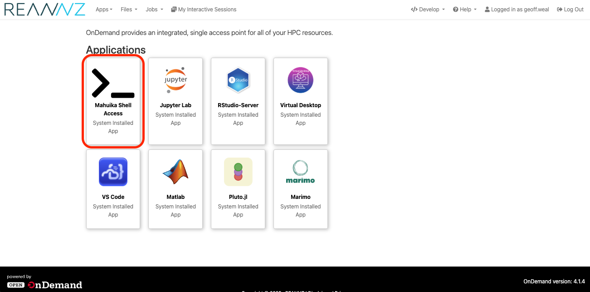Open the Develop dropdown menu
590x292 pixels.
coord(428,10)
